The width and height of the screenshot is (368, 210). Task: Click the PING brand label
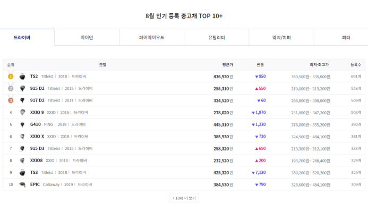[x=48, y=124]
